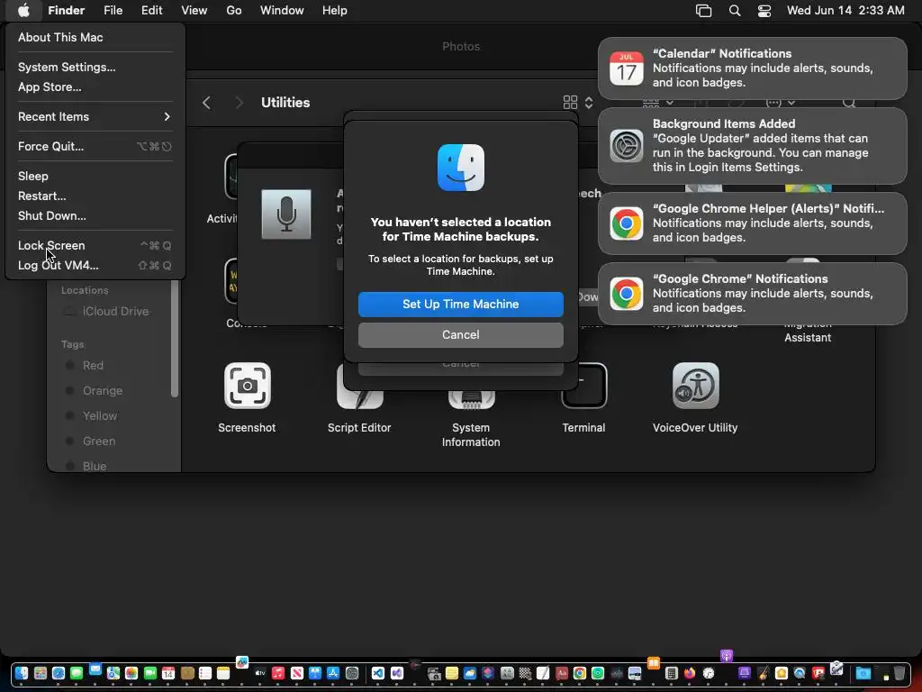Change Finder icon view mode dropdown
This screenshot has width=922, height=692.
(x=578, y=103)
